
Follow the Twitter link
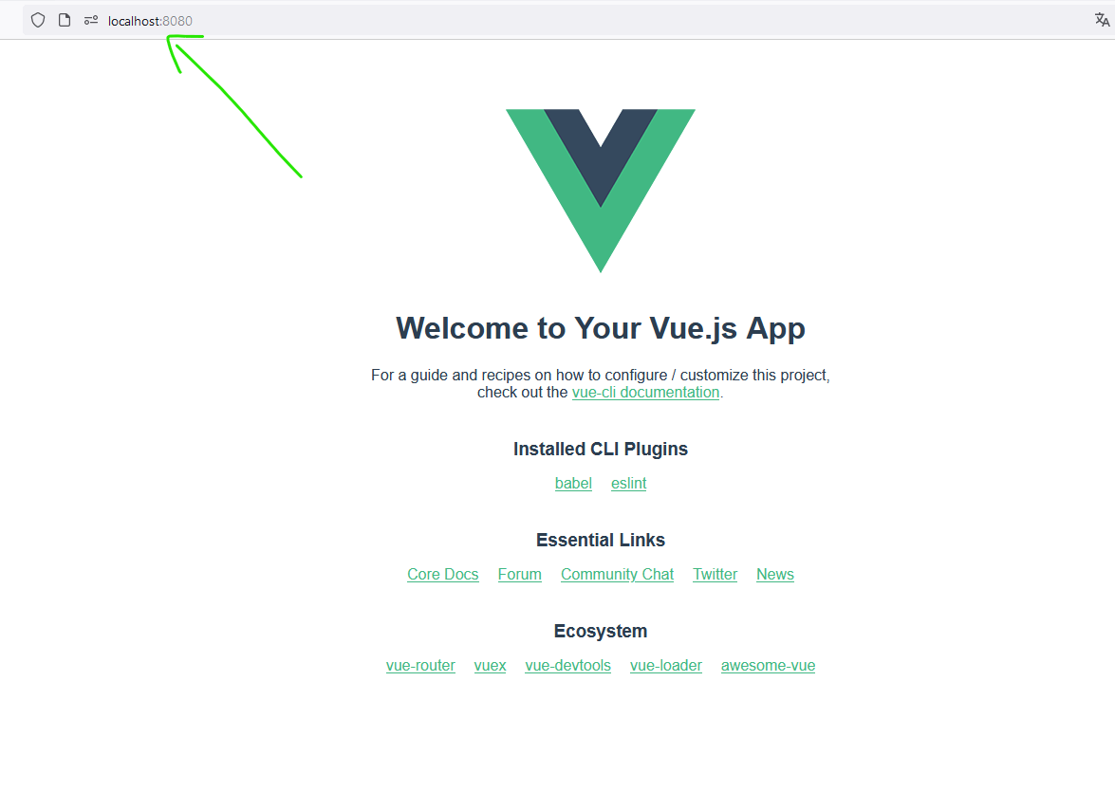point(715,574)
